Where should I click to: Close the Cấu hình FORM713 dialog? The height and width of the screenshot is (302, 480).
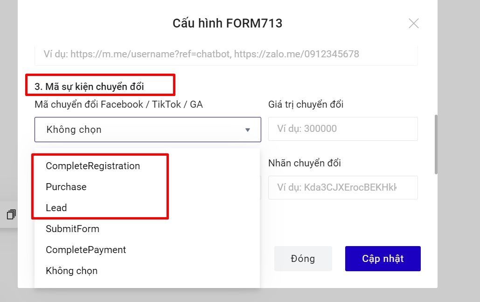click(x=413, y=23)
